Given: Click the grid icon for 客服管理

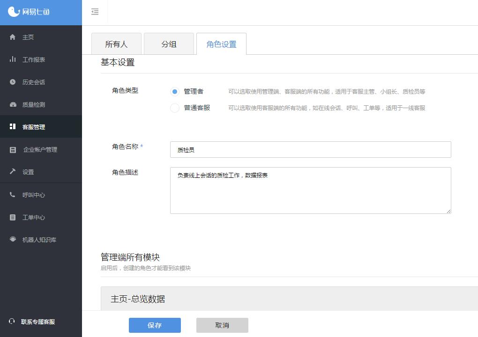Looking at the screenshot, I should 13,127.
